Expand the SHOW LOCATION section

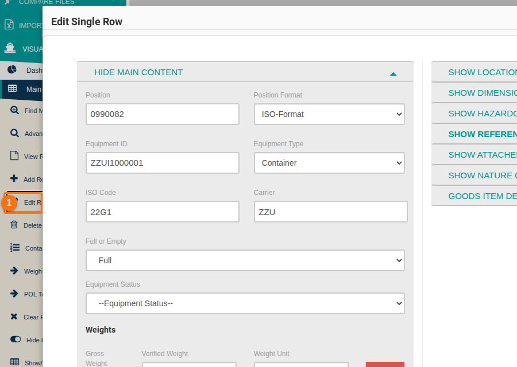click(x=474, y=72)
